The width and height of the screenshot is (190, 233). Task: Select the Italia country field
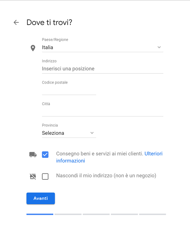coord(103,47)
